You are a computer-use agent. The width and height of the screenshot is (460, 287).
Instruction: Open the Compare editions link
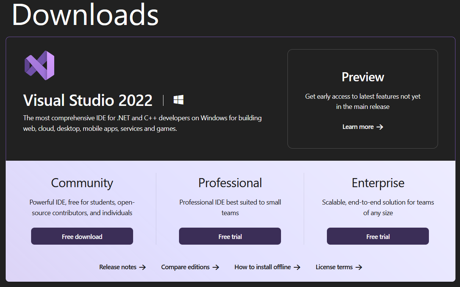185,267
